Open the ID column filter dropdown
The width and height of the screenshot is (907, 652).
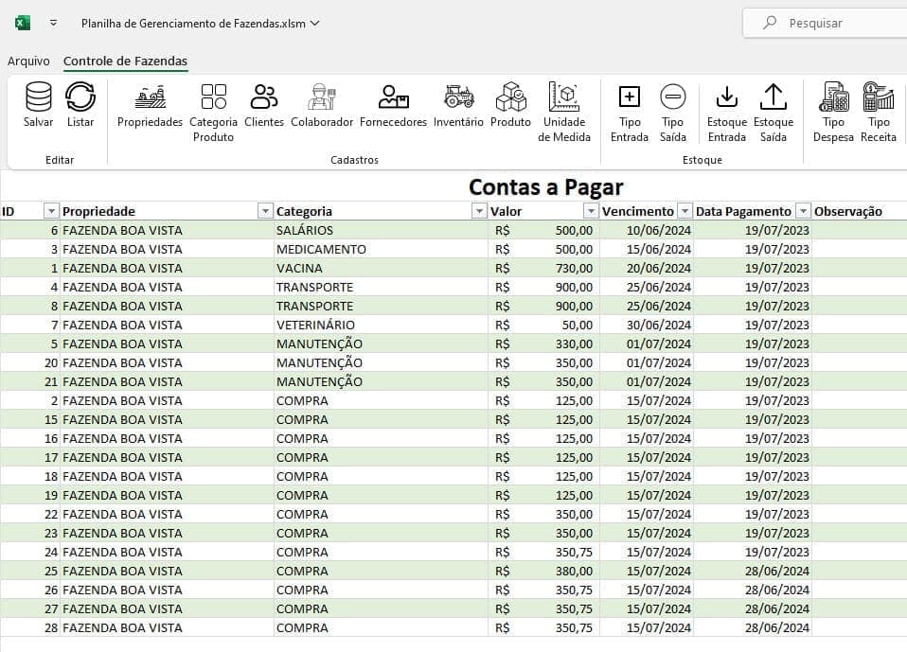[x=51, y=211]
